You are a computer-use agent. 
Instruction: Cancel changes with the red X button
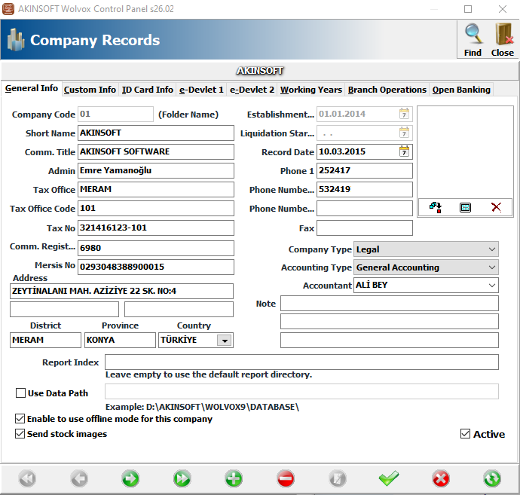pos(441,478)
